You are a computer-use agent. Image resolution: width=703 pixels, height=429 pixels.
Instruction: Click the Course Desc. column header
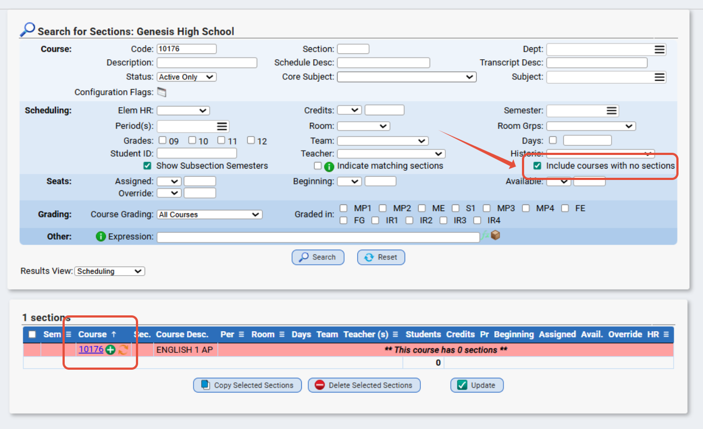182,334
